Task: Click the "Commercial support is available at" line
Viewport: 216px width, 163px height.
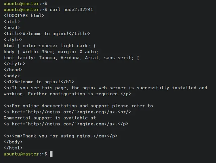Action: pos(49,118)
